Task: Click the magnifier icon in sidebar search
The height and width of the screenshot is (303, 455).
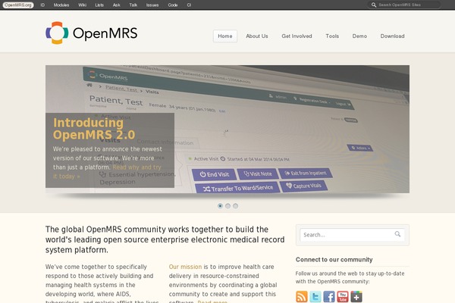Action: tap(397, 234)
